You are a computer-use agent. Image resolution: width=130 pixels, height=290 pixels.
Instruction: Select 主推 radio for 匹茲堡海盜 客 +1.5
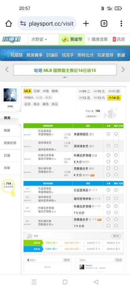(x=108, y=190)
